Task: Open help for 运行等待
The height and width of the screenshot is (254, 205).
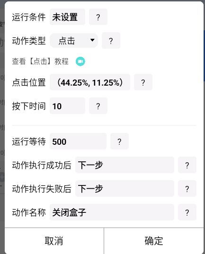Action: (x=119, y=141)
